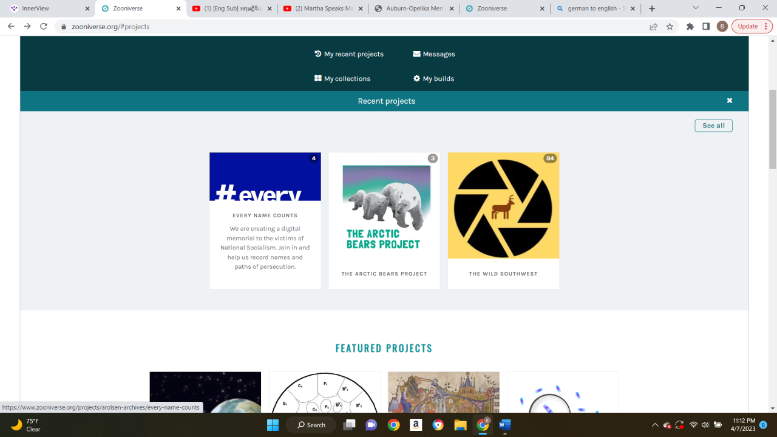
Task: Click the Every Name Counts title text
Action: [265, 215]
